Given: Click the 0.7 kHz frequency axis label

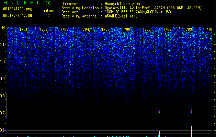Looking at the screenshot, I should (3, 113).
